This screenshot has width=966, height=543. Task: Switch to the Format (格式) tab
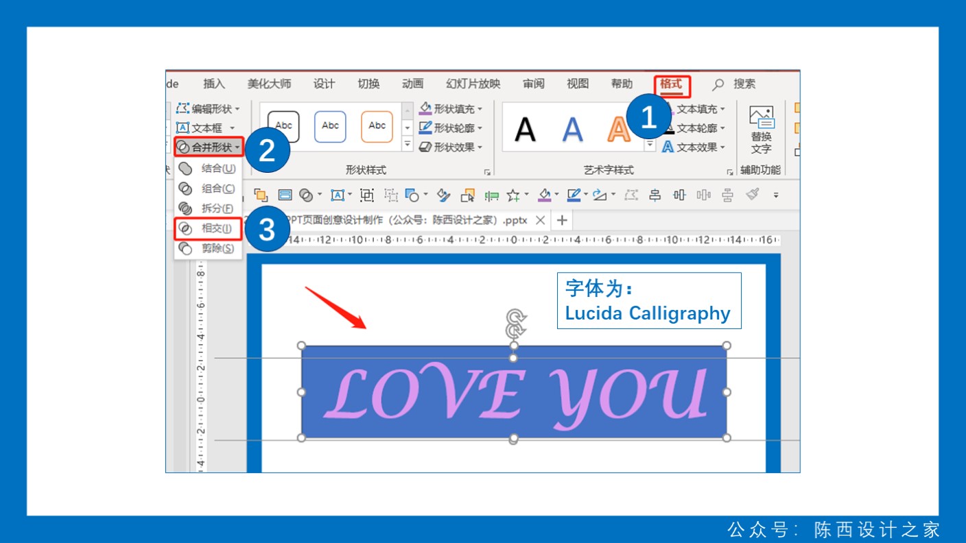point(671,84)
